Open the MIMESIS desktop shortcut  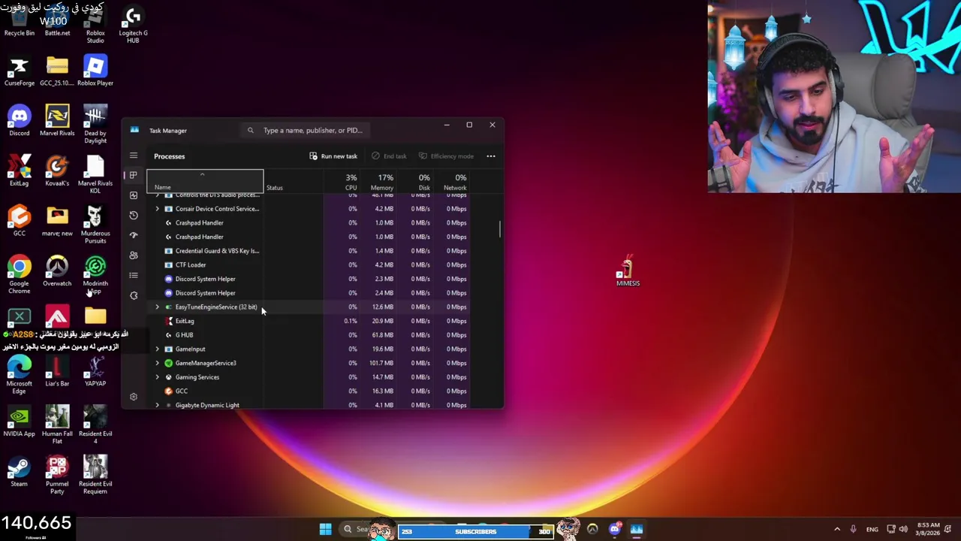[628, 270]
